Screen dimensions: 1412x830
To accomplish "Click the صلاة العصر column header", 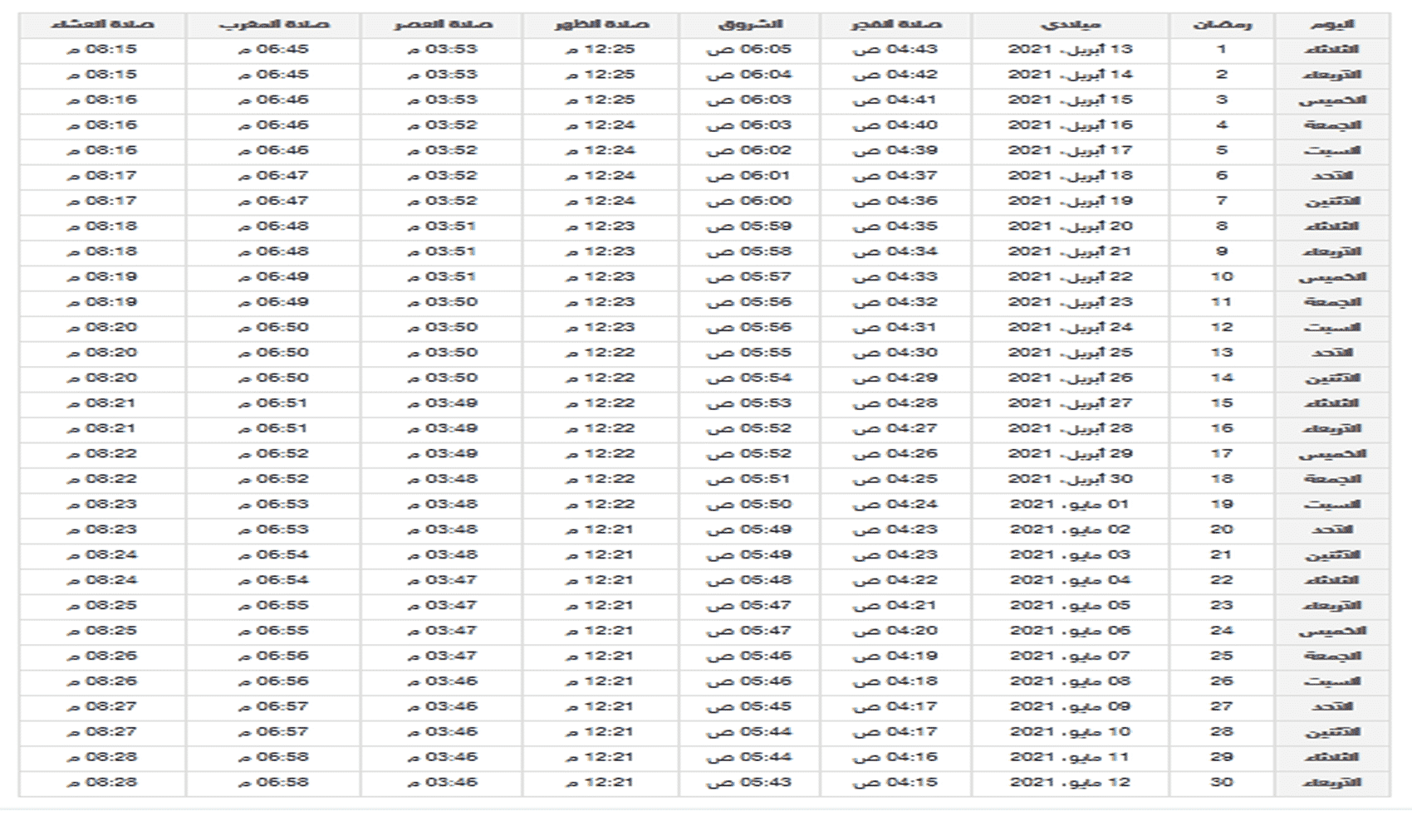I will pos(442,25).
